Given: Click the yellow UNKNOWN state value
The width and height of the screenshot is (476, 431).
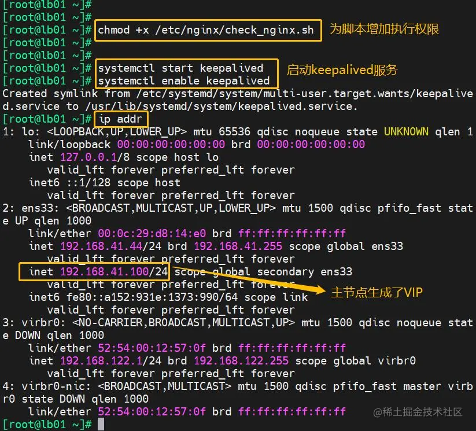Looking at the screenshot, I should [406, 132].
